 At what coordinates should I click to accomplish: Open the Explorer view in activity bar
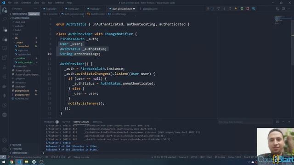point(5,10)
